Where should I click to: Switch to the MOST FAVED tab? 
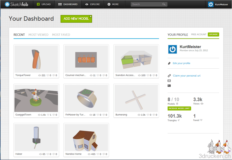[61, 35]
